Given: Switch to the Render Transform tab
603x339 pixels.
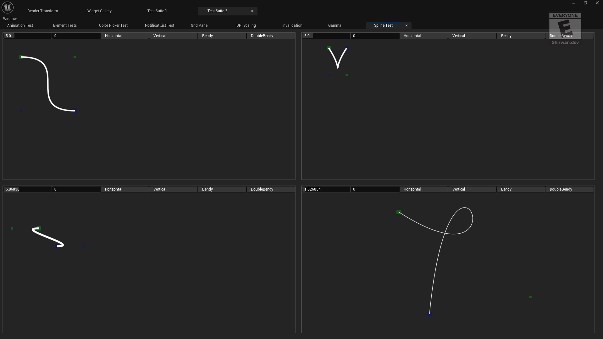Looking at the screenshot, I should [x=42, y=11].
